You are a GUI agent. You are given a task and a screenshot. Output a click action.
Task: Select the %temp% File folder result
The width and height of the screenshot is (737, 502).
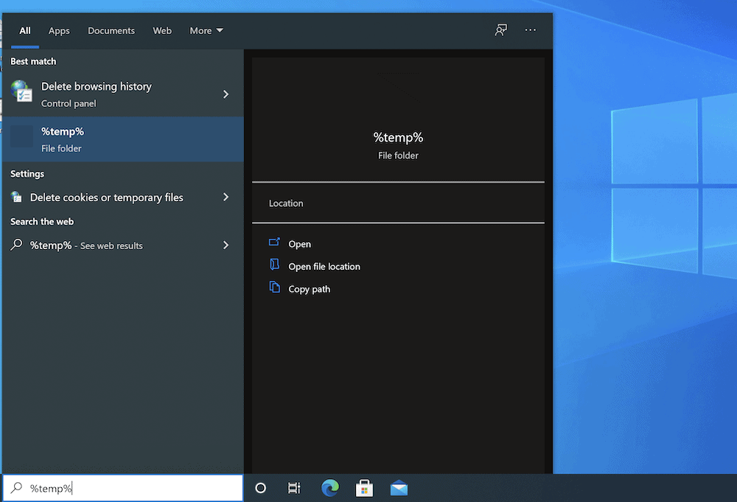tap(122, 139)
